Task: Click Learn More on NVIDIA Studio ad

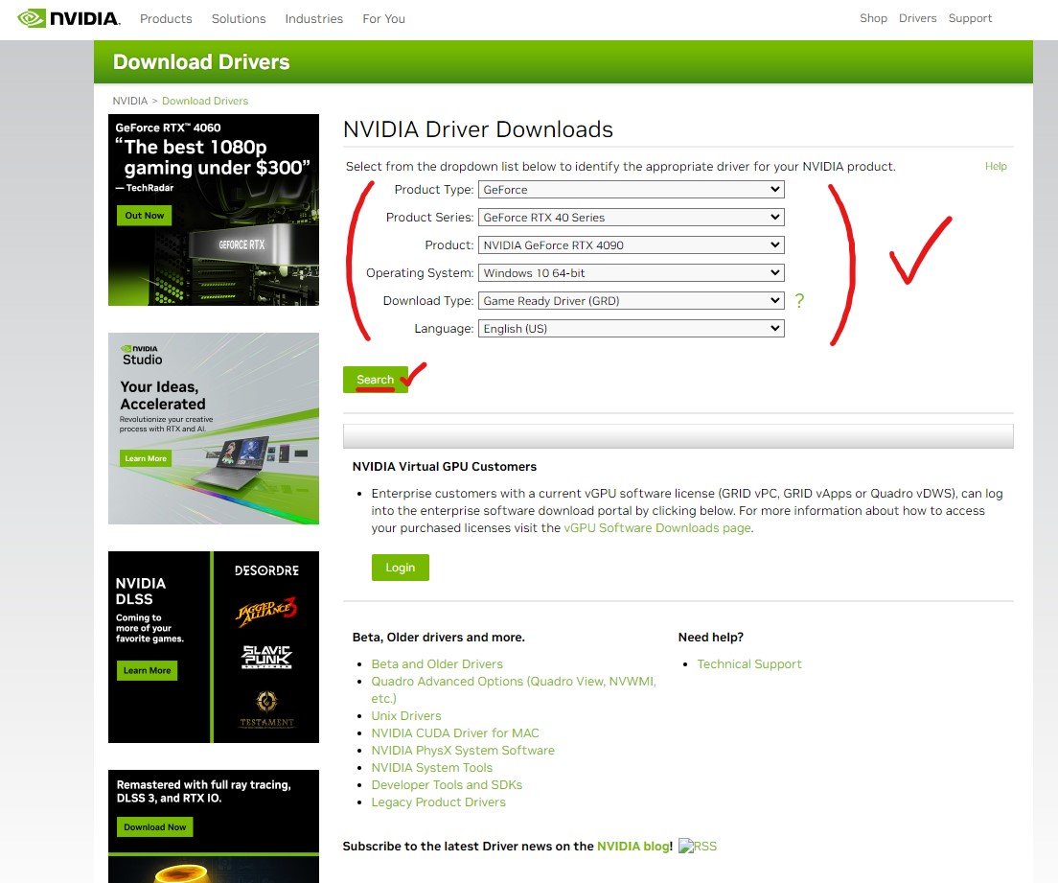Action: (x=146, y=458)
